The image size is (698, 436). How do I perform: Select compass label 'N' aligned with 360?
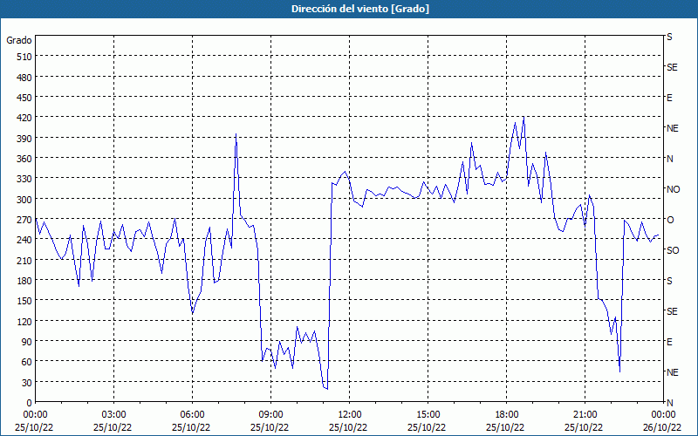pyautogui.click(x=669, y=159)
